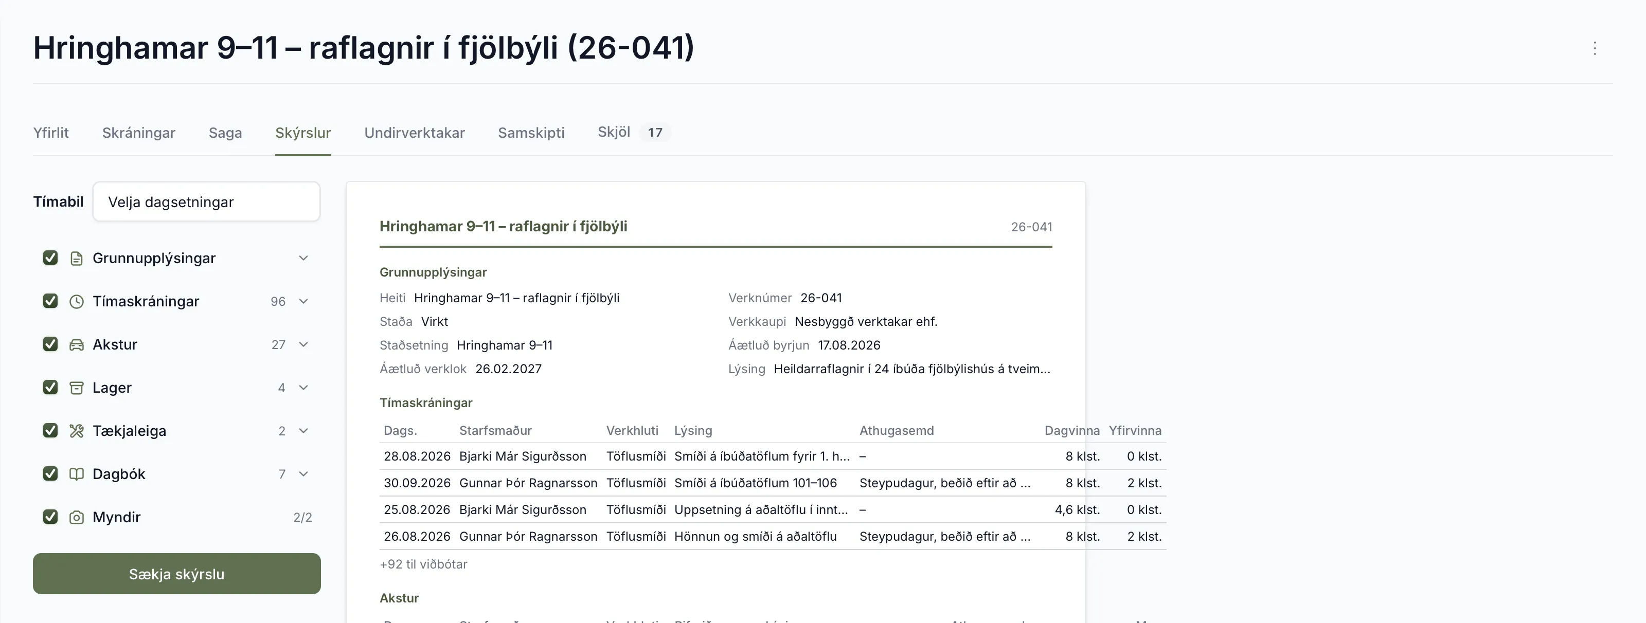Uncheck the Grunnupplýsingar checkbox
The height and width of the screenshot is (623, 1646).
[x=50, y=258]
